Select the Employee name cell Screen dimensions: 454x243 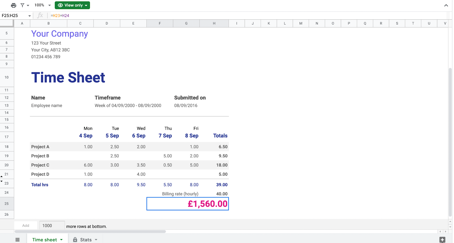[47, 106]
